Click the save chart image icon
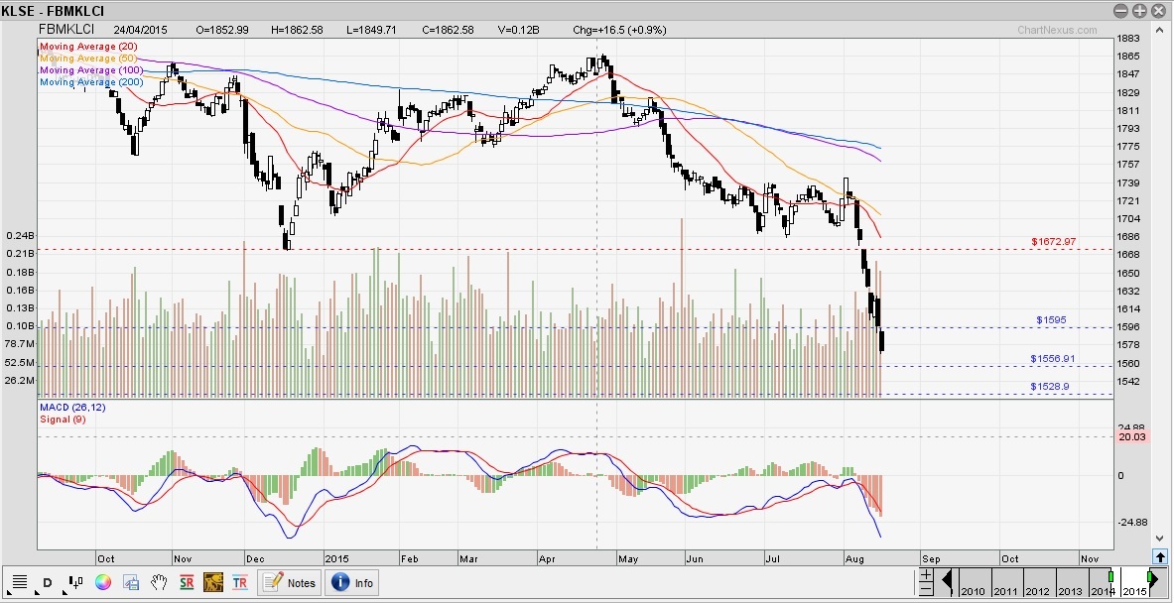Viewport: 1174px width, 603px height. [x=131, y=582]
